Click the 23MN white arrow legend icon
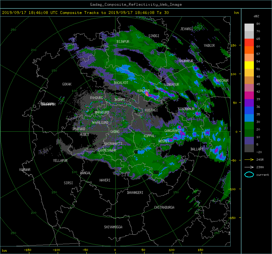Image resolution: width=272 pixels, height=254 pixels. tap(249, 167)
